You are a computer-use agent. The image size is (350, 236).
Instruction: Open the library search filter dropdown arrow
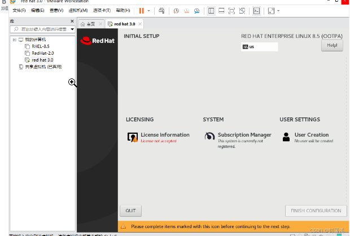[72, 29]
